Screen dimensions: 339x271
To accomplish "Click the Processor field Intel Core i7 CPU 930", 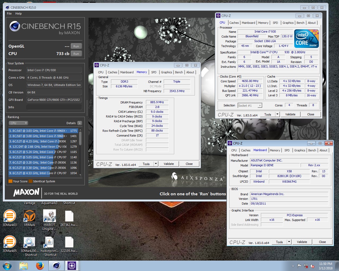I will pos(54,70).
